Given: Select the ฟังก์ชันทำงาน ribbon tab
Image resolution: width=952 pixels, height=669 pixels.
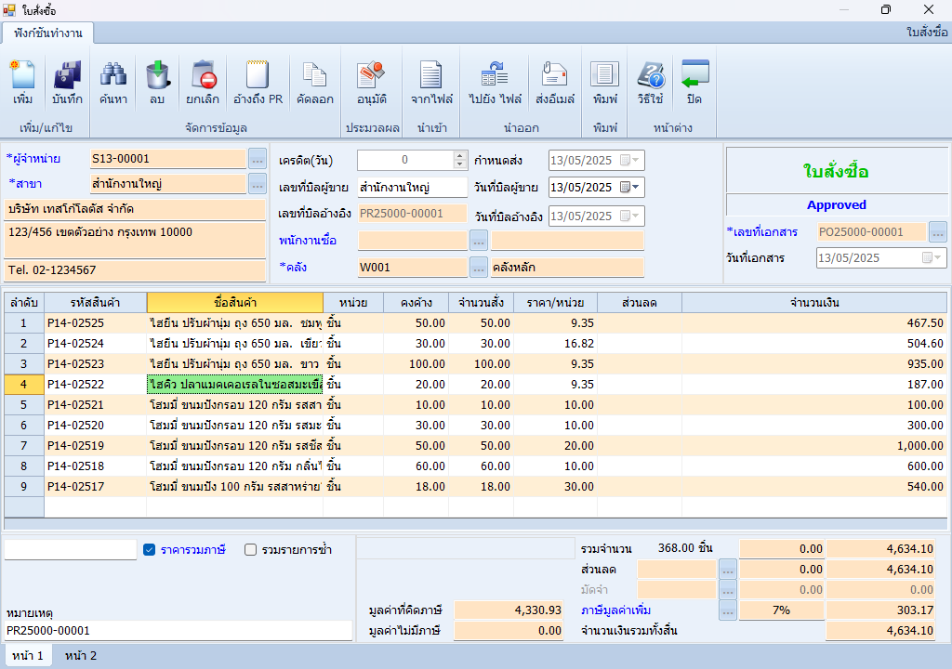Looking at the screenshot, I should (x=48, y=33).
